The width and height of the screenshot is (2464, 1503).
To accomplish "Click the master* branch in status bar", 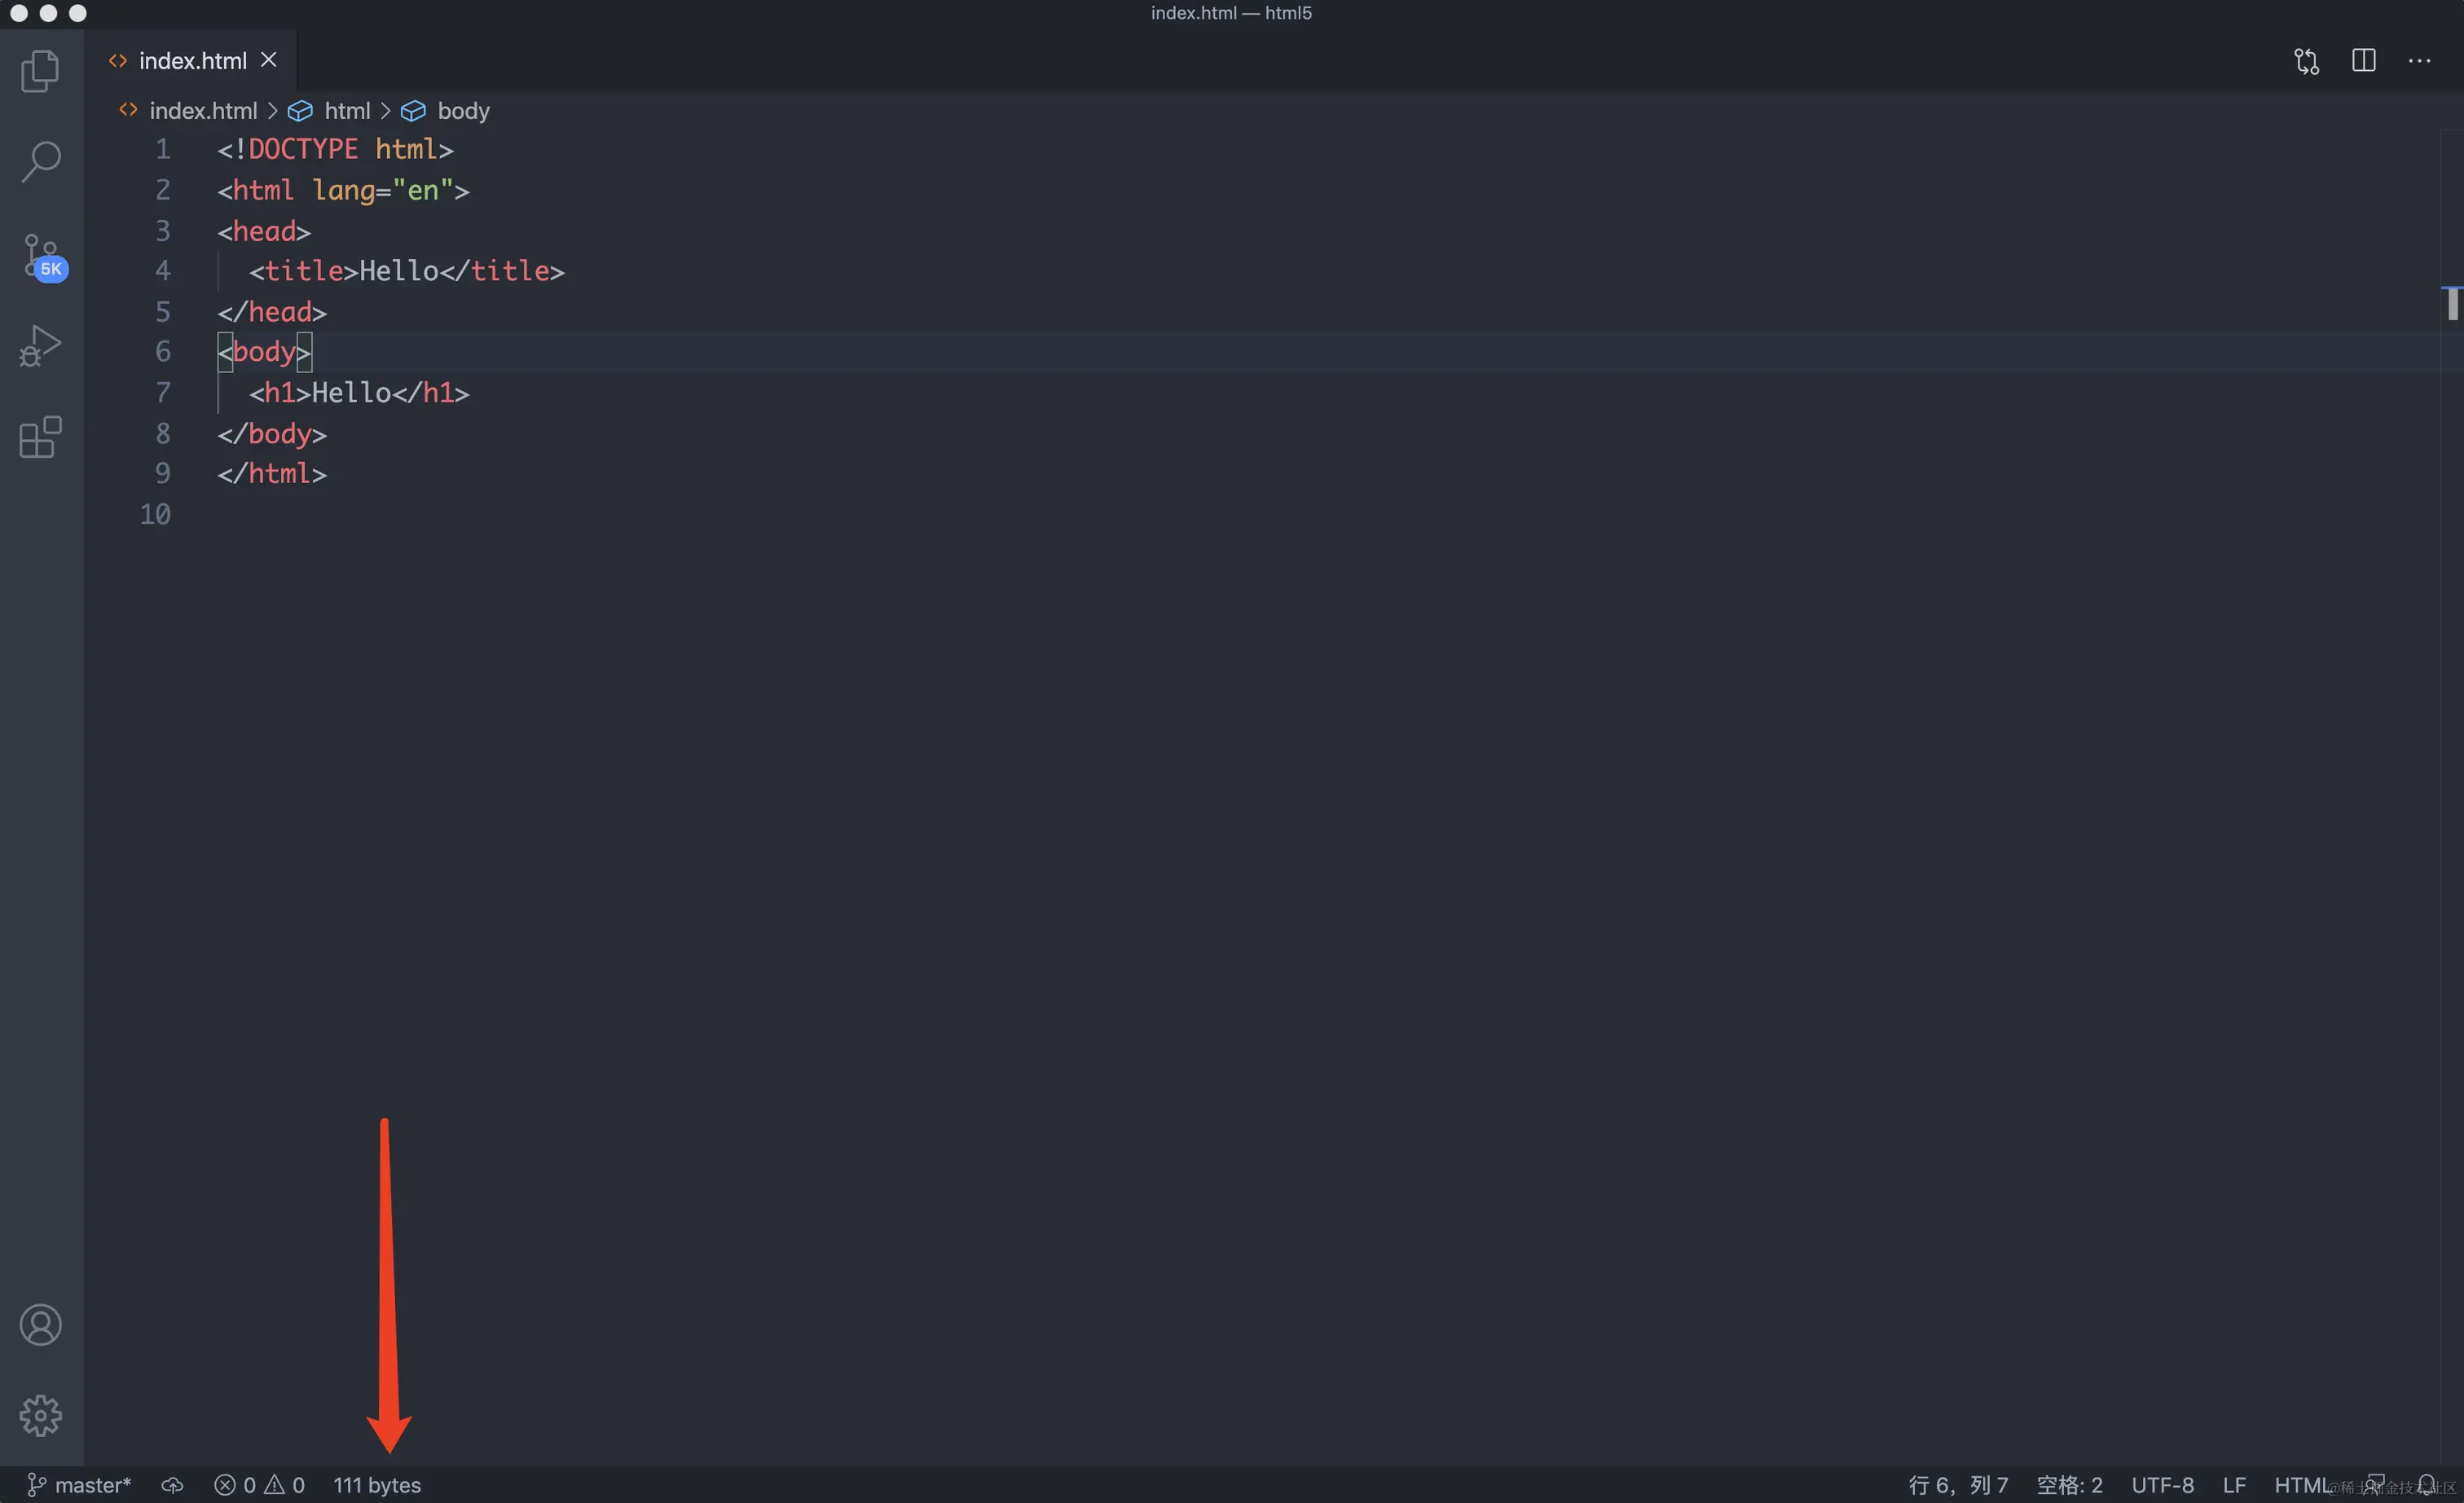I will click(78, 1484).
